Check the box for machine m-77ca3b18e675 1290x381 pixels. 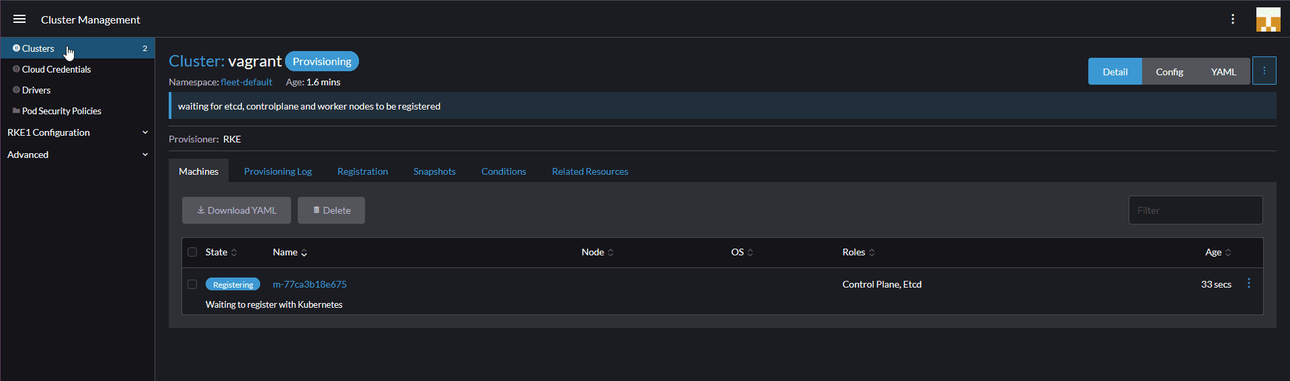point(192,284)
